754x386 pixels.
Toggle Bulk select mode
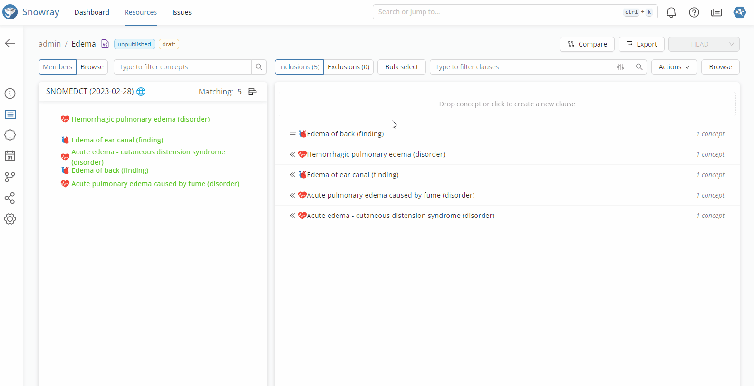(401, 67)
